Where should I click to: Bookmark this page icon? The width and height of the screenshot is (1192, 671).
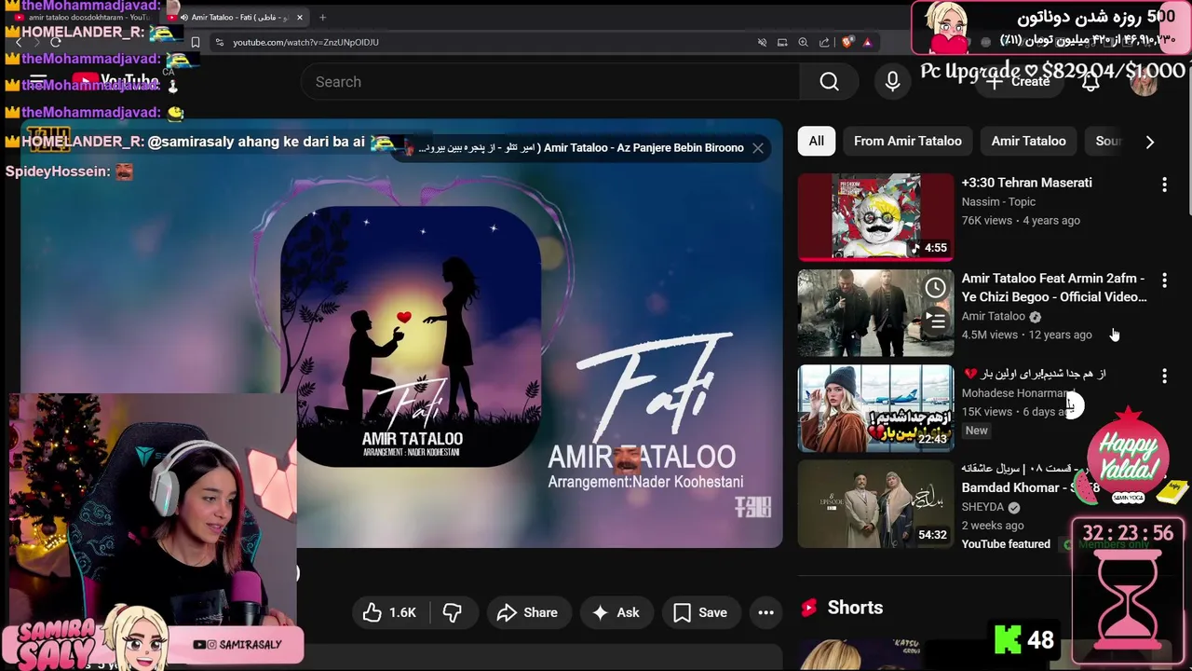coord(195,42)
